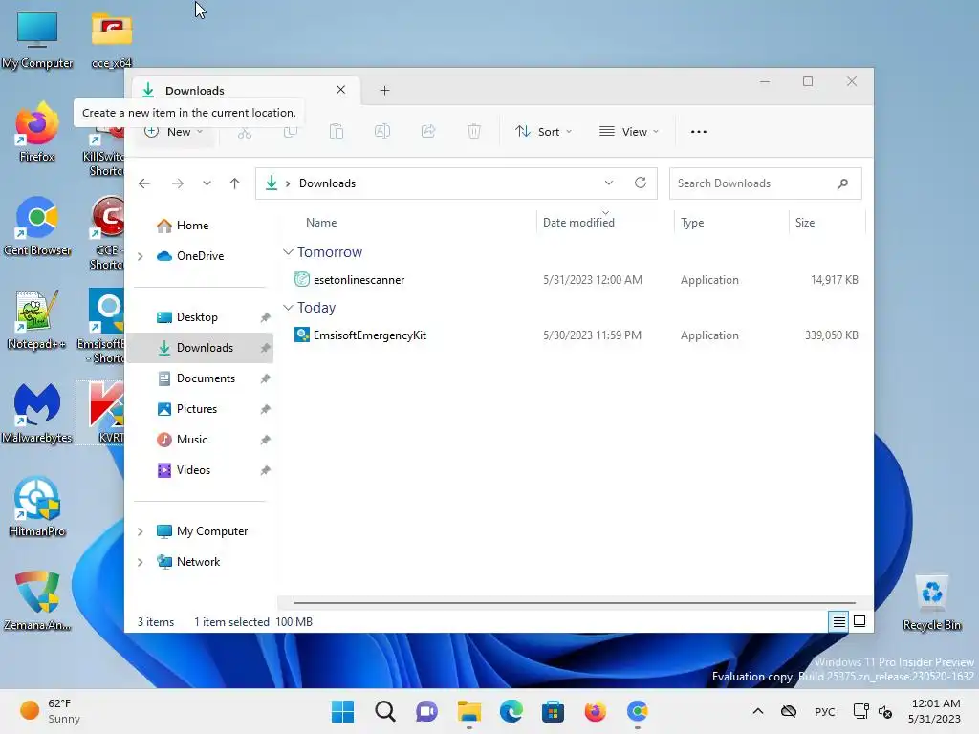
Task: Select the cce_x64 folder on desktop
Action: click(x=112, y=39)
